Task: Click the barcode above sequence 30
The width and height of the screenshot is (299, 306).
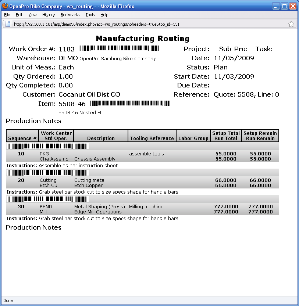Action: tap(48, 199)
